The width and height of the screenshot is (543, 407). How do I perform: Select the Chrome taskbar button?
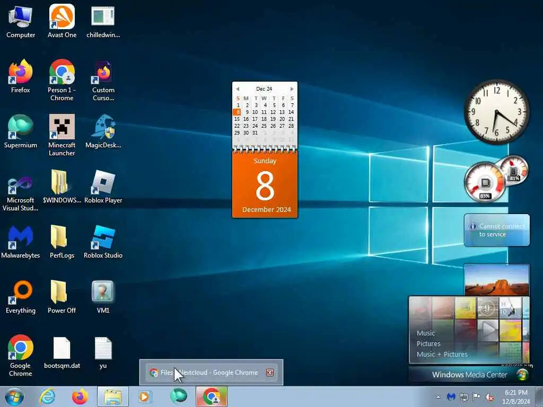click(x=212, y=396)
